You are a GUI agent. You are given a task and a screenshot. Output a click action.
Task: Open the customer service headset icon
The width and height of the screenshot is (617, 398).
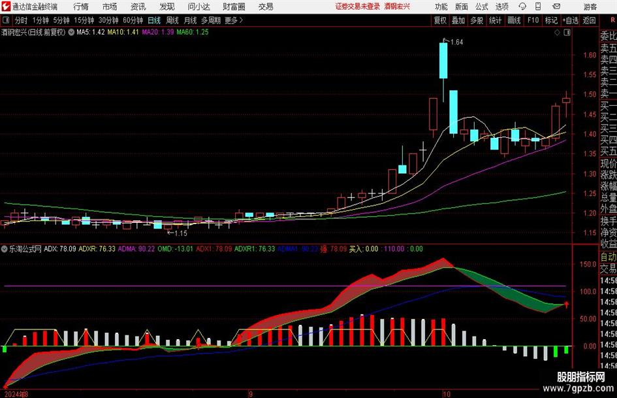[x=522, y=7]
